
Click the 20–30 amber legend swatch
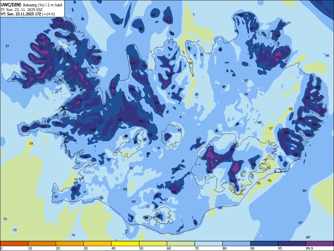[x=70, y=244]
